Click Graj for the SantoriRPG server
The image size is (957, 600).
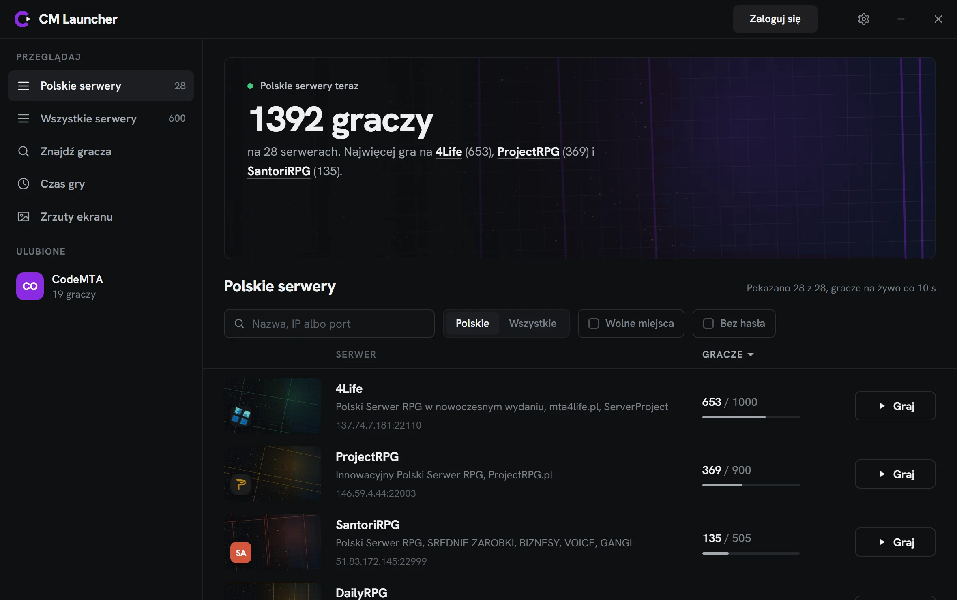tap(895, 542)
